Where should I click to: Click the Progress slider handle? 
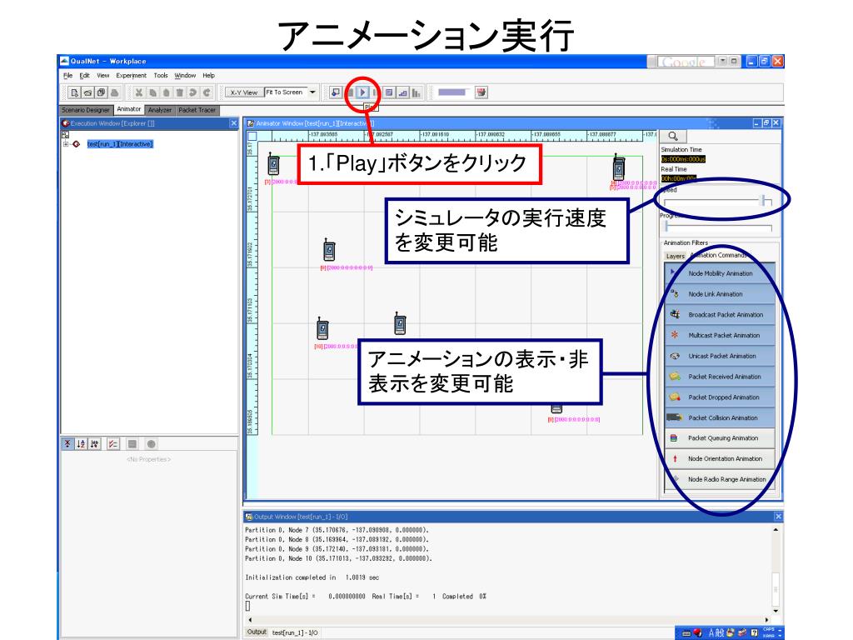(x=667, y=227)
